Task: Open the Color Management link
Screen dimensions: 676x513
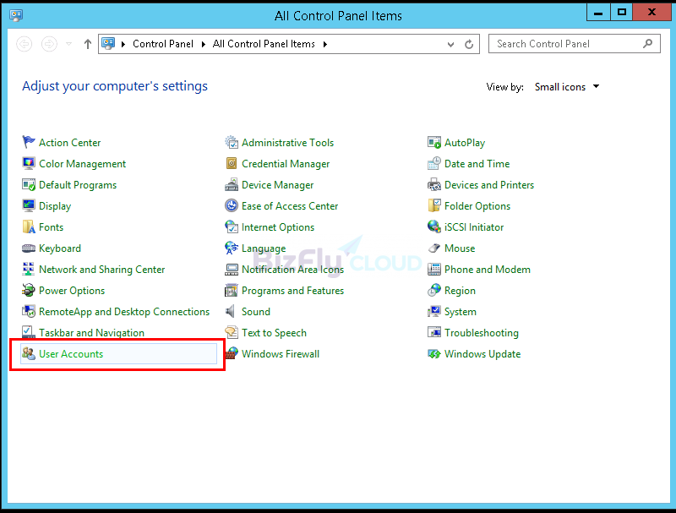Action: (x=82, y=164)
